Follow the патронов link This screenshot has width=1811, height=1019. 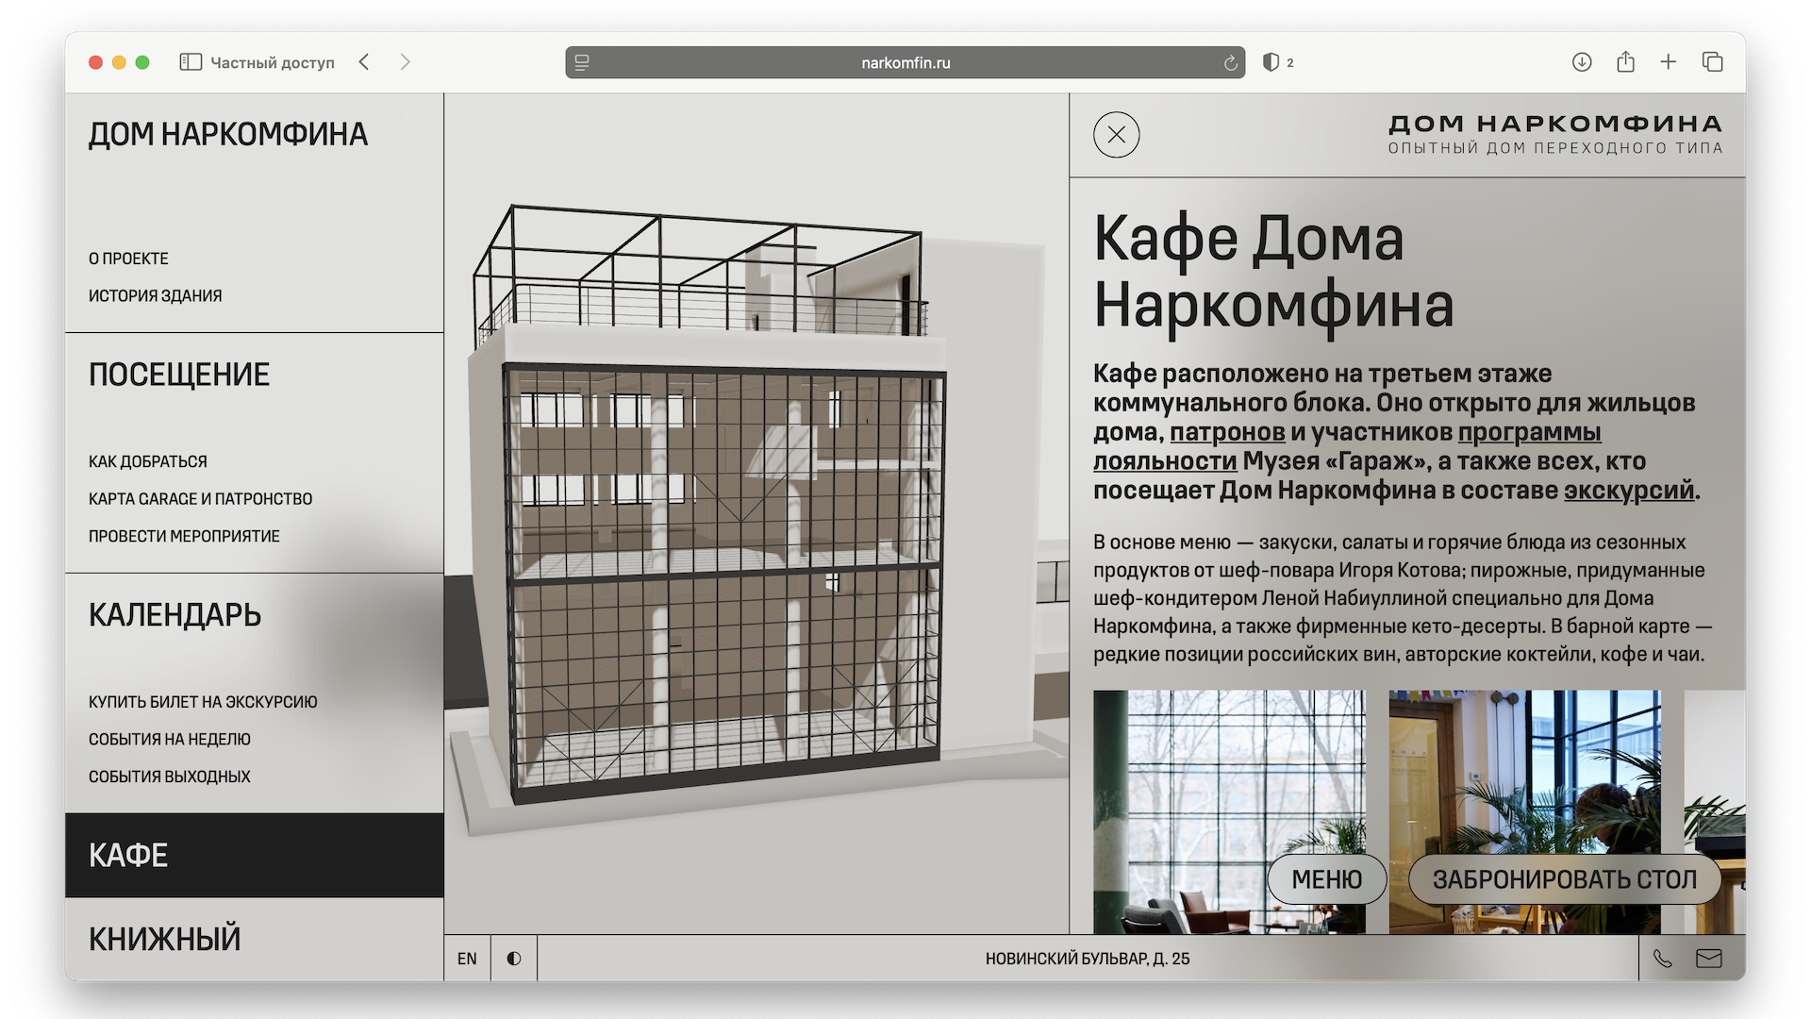(1227, 432)
